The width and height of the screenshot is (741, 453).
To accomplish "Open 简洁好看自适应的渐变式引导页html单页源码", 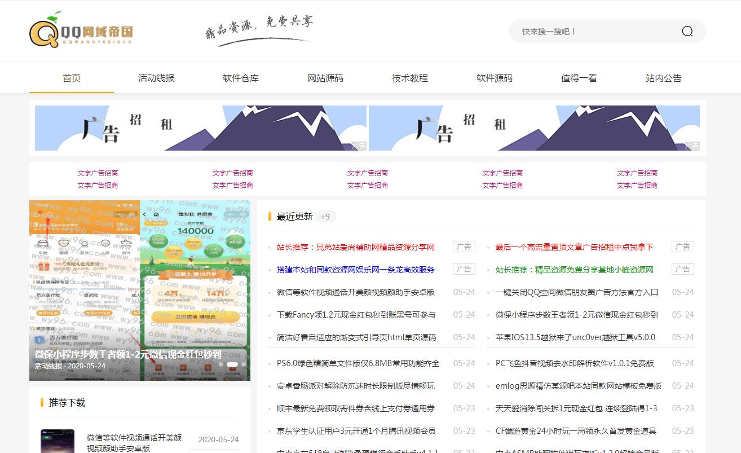I will [x=356, y=337].
